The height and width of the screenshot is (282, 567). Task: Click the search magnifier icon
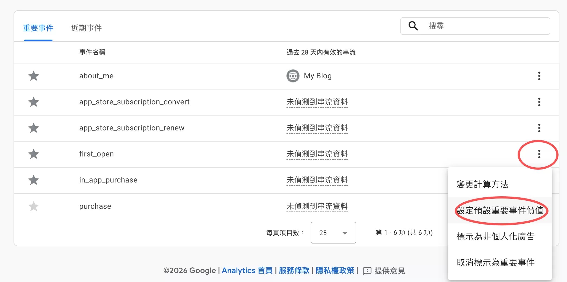413,26
